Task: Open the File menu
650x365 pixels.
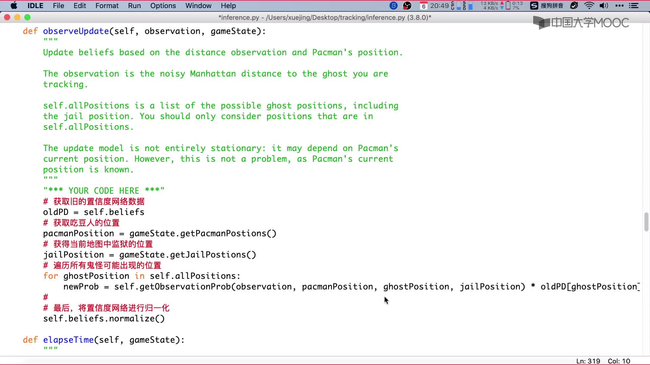Action: pyautogui.click(x=59, y=6)
